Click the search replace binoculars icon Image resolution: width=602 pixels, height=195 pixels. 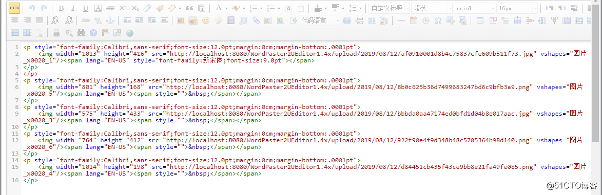(81, 33)
